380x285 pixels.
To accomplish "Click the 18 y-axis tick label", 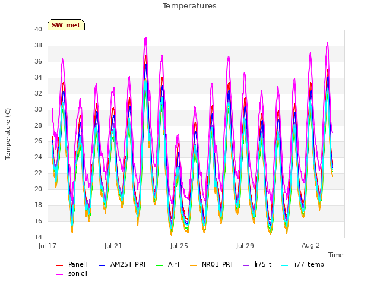I will tap(38, 205).
